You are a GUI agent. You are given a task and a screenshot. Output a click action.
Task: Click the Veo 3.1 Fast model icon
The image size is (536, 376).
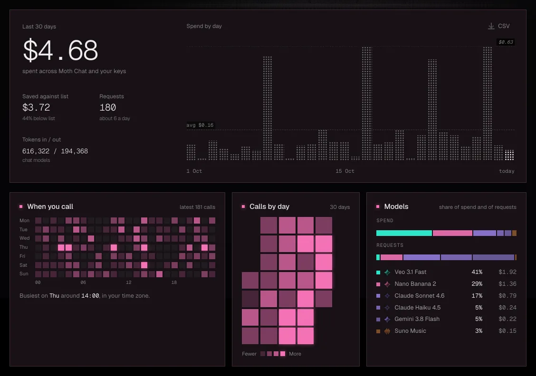pos(387,272)
